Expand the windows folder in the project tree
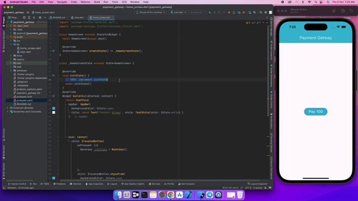This screenshot has height=201, width=358. coord(11,71)
